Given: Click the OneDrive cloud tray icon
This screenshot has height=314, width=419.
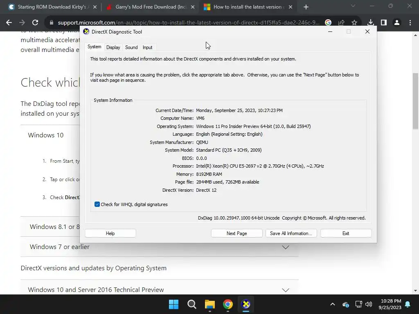Looking at the screenshot, I should pyautogui.click(x=345, y=304).
